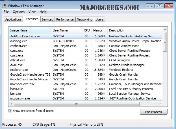Maximize the Task Manager window

coord(159,6)
